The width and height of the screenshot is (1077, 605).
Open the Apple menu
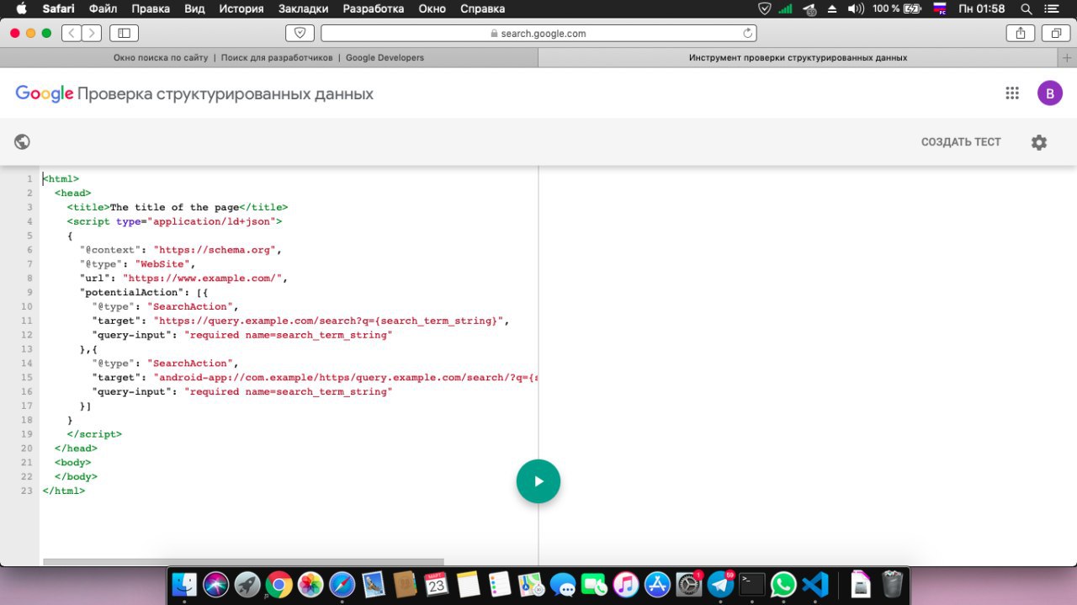click(x=21, y=8)
